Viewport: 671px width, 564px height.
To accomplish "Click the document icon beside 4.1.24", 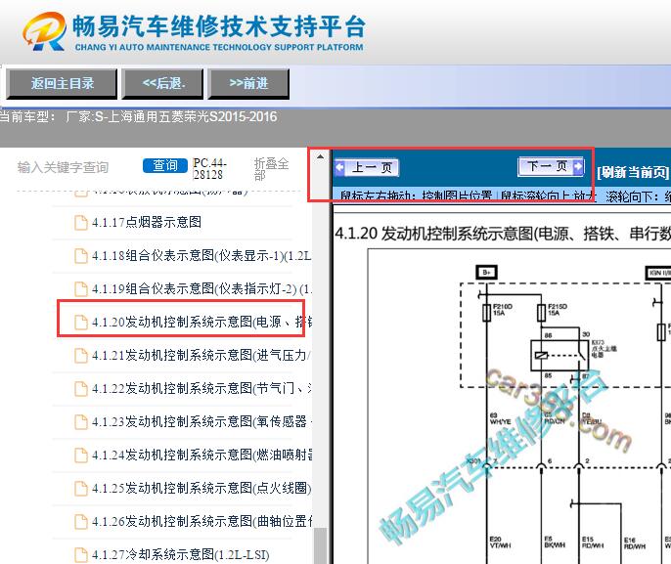I will tap(81, 456).
